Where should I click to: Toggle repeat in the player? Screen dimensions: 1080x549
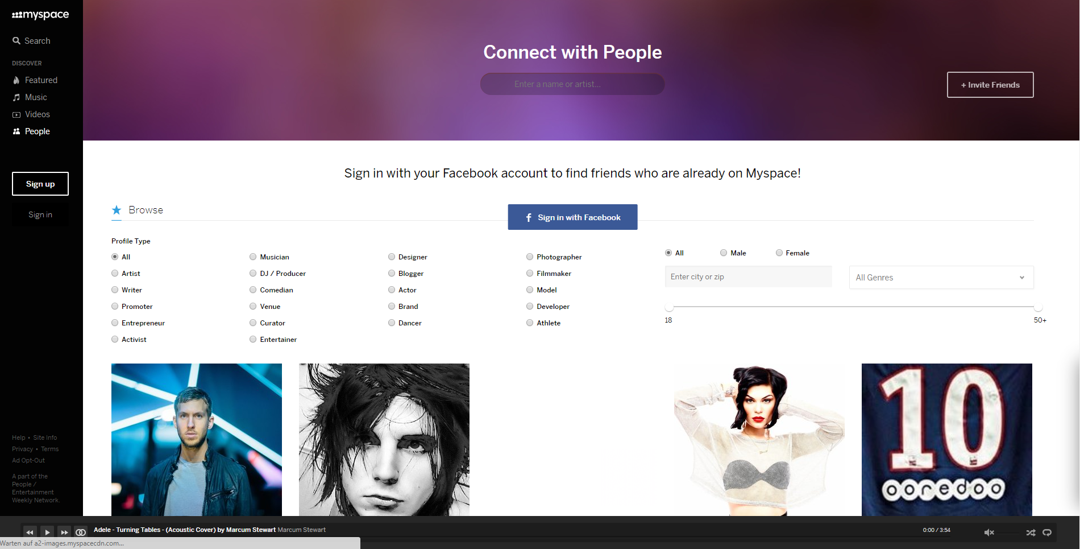point(1047,533)
